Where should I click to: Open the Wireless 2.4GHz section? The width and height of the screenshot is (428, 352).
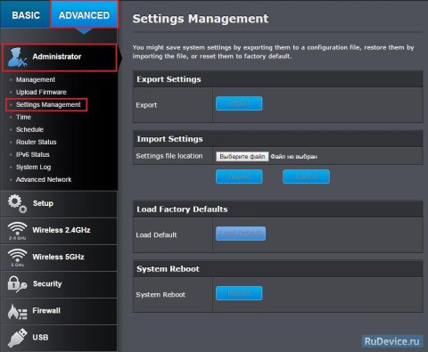click(59, 231)
